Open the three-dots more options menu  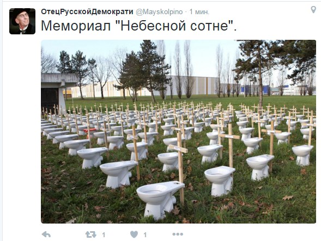[178, 234]
